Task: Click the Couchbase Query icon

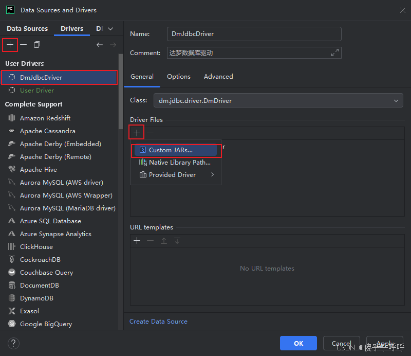Action: tap(12, 272)
